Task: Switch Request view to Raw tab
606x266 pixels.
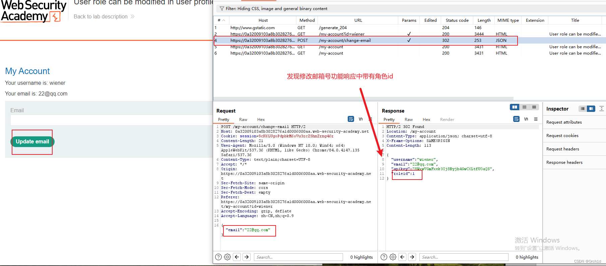Action: click(243, 120)
